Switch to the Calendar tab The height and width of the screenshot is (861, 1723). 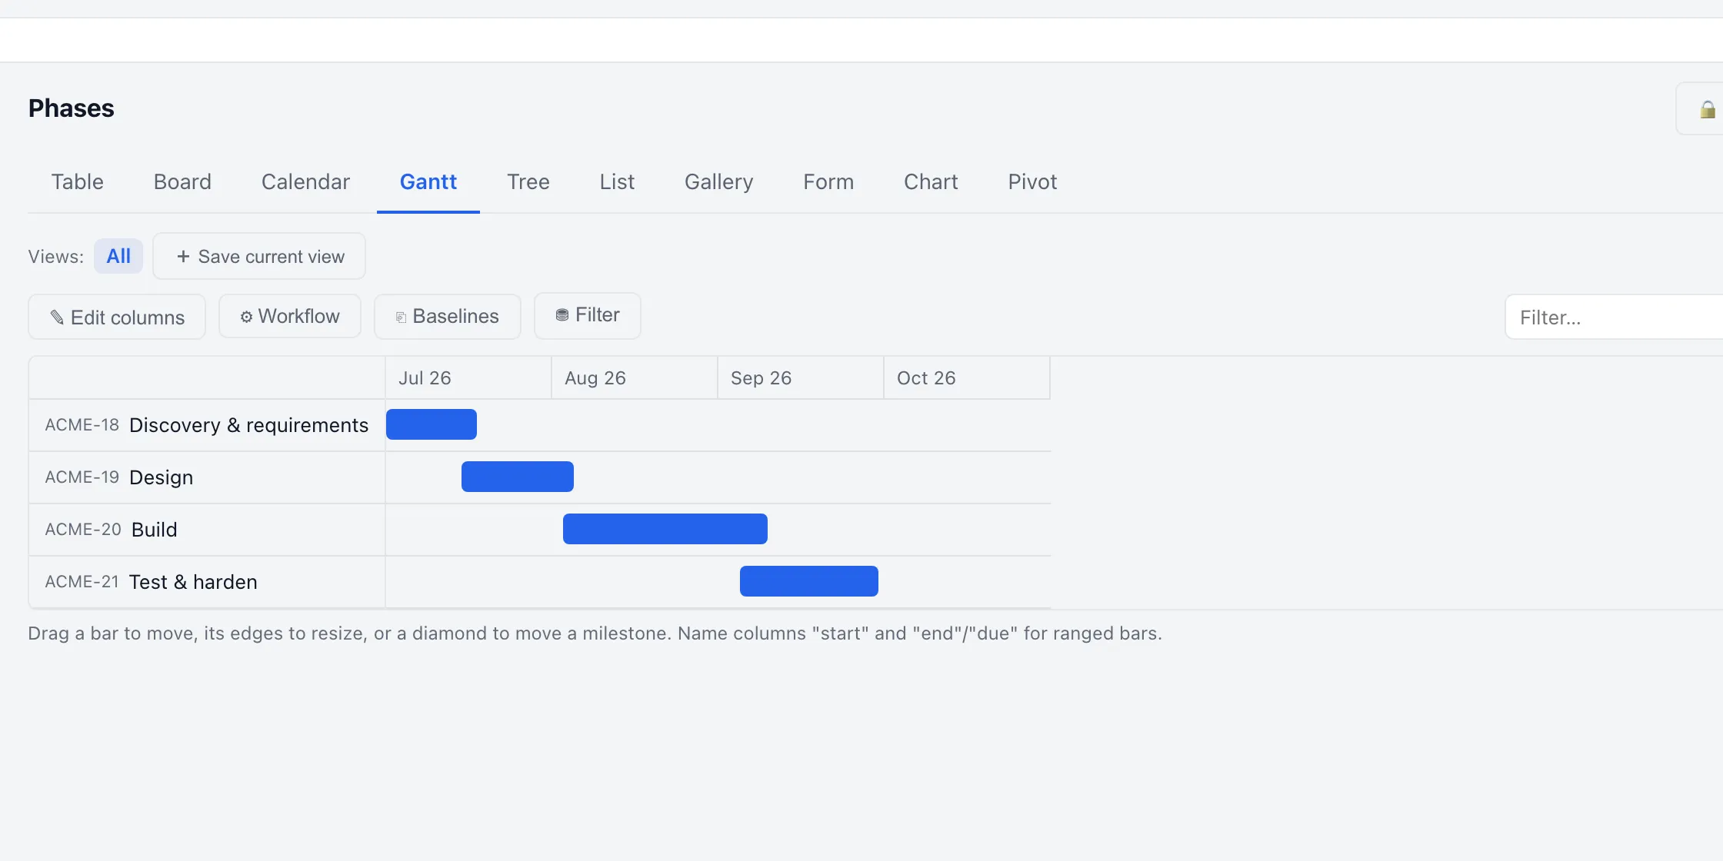(305, 181)
